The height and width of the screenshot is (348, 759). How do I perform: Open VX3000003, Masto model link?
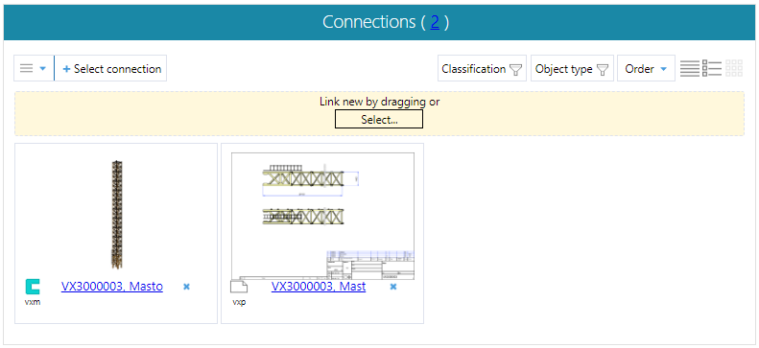pos(112,287)
